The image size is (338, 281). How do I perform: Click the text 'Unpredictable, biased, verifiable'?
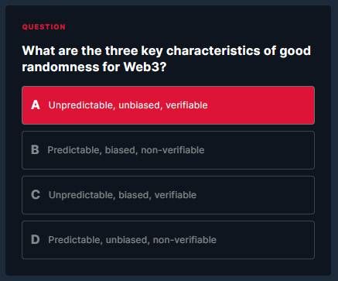[122, 195]
